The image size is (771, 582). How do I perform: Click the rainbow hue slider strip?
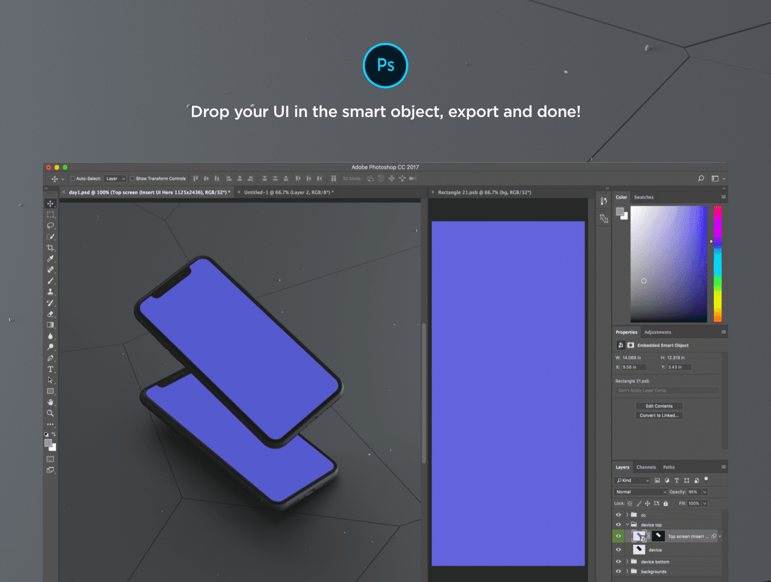[x=717, y=264]
